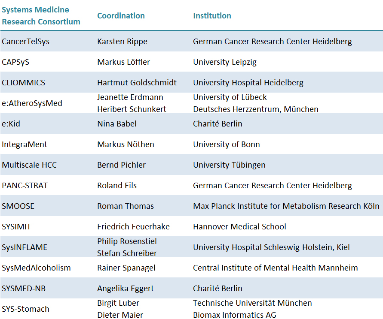This screenshot has width=383, height=319.
Task: Click the Coordination column header
Action: pos(121,16)
